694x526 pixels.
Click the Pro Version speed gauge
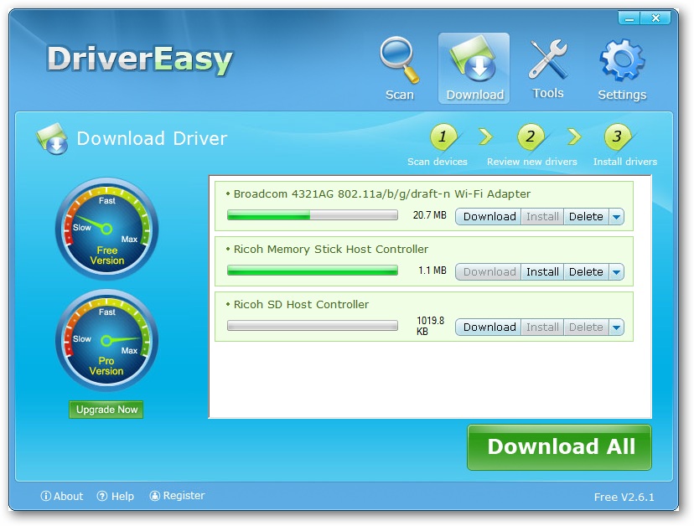pos(106,340)
